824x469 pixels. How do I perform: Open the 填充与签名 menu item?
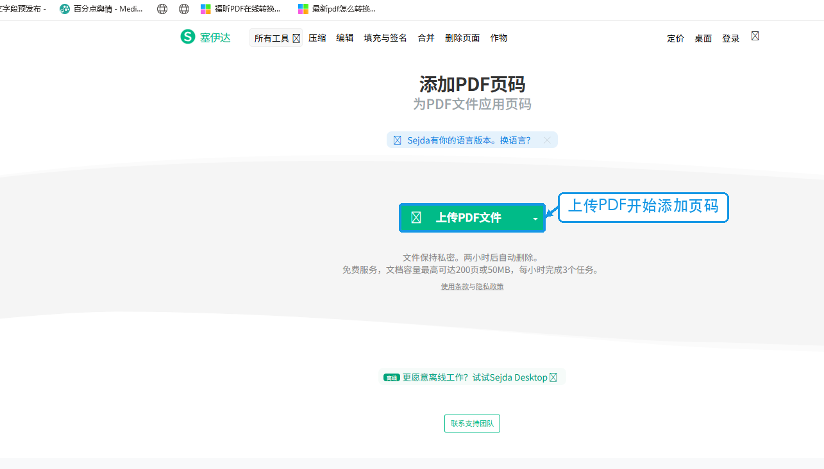385,38
